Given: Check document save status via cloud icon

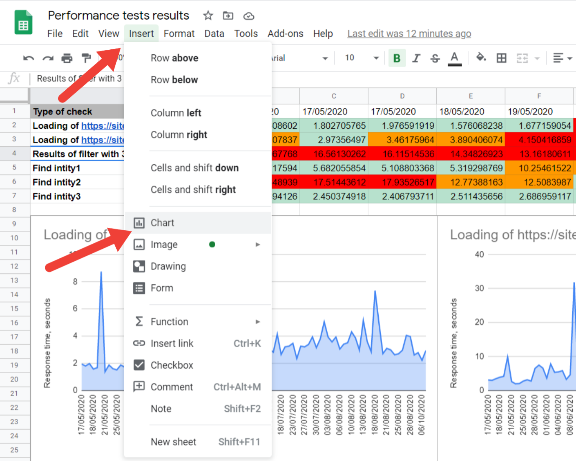Looking at the screenshot, I should pos(248,15).
